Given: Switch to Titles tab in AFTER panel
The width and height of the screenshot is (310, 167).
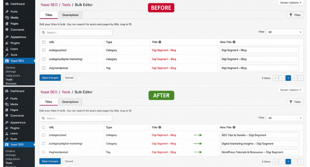Looking at the screenshot, I should (48, 102).
